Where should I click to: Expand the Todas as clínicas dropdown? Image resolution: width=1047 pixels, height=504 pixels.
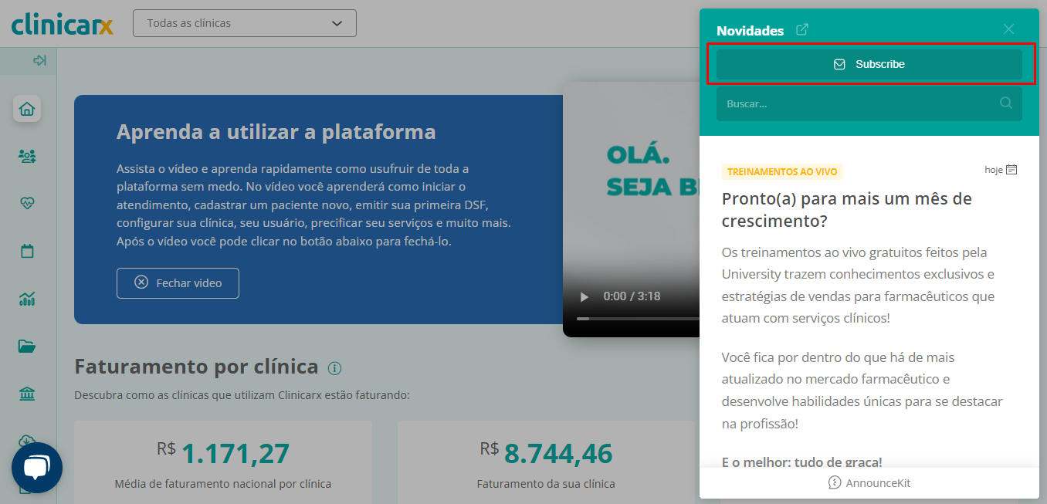click(244, 23)
